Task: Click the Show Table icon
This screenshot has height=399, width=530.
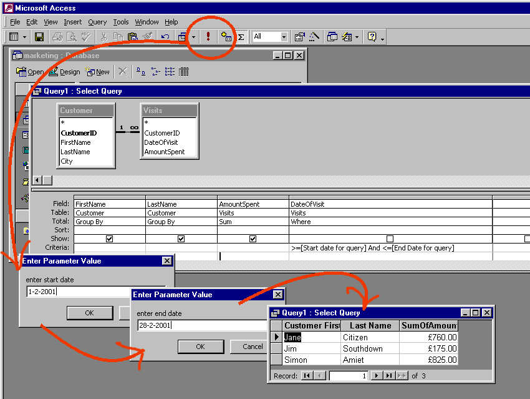Action: coord(226,37)
